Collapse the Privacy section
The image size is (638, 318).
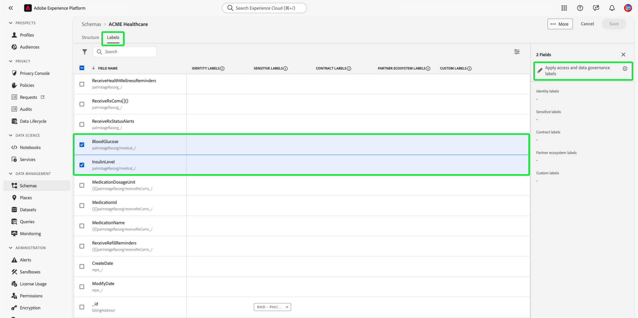(x=11, y=61)
